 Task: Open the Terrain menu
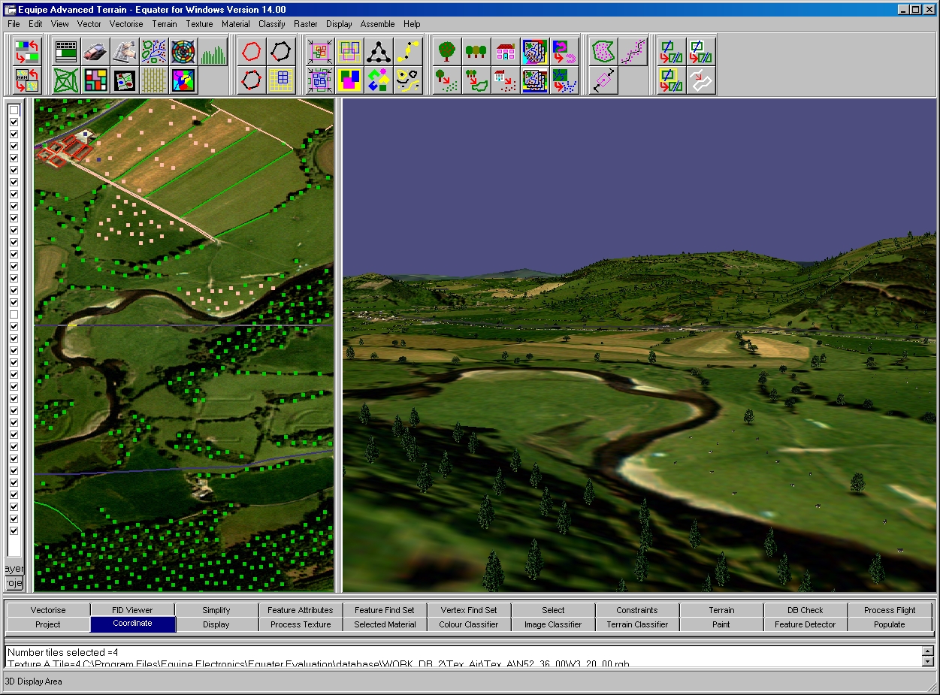[164, 24]
